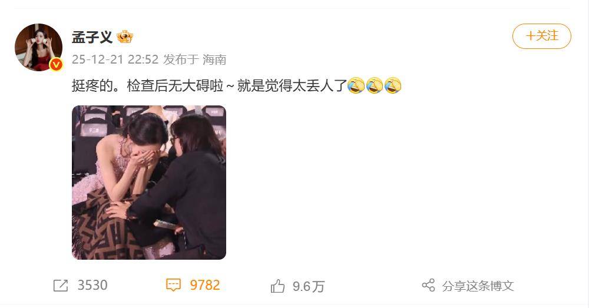Open 孟子义's profile avatar
The width and height of the screenshot is (589, 308).
point(38,47)
